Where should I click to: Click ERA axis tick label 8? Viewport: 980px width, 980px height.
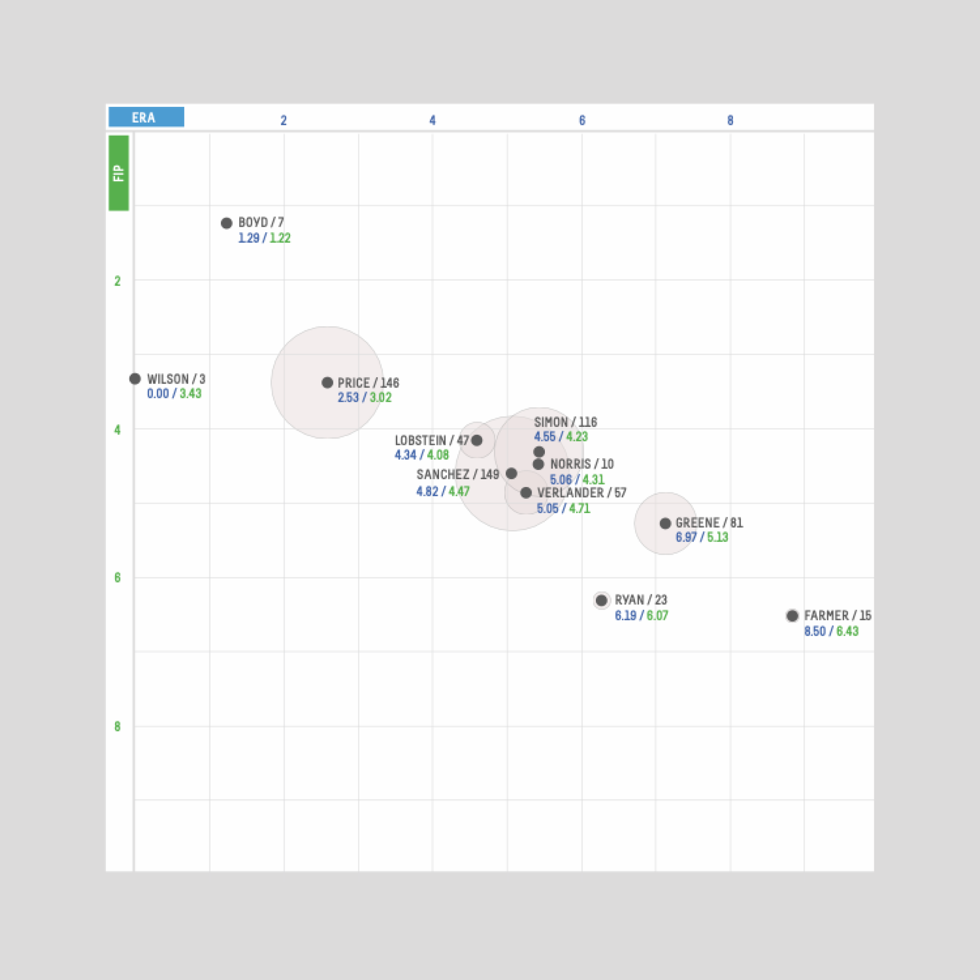tap(731, 121)
